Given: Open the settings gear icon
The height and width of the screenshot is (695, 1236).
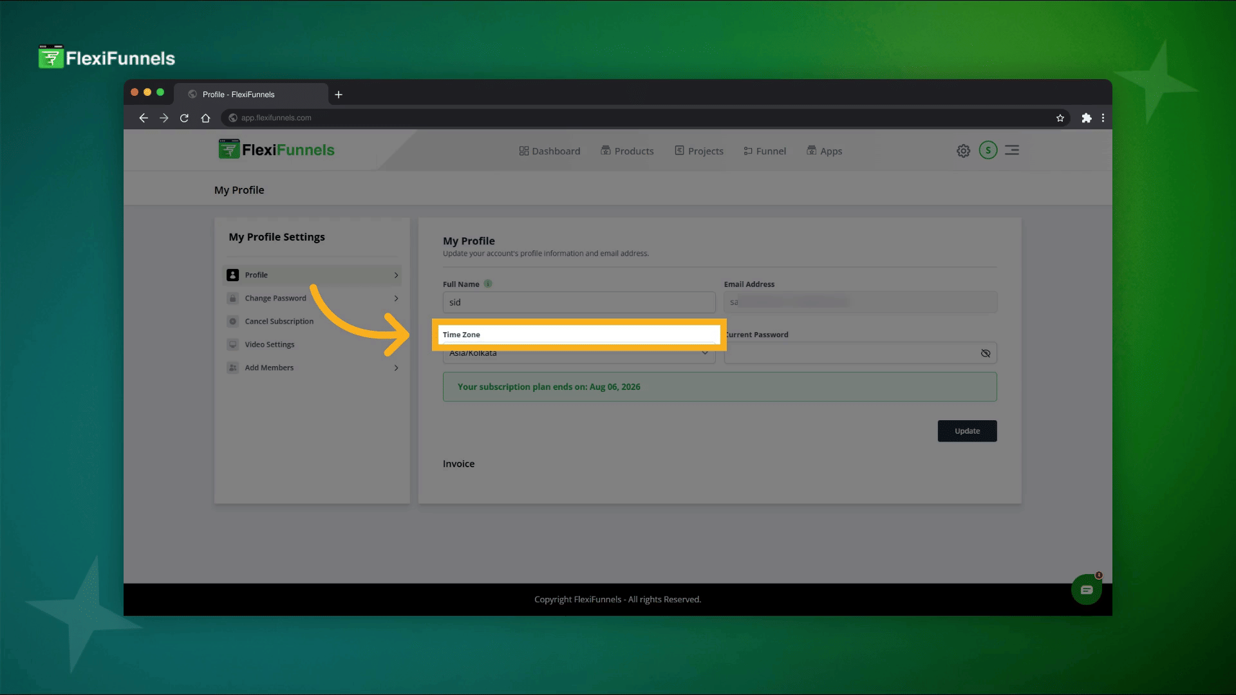Looking at the screenshot, I should (963, 151).
